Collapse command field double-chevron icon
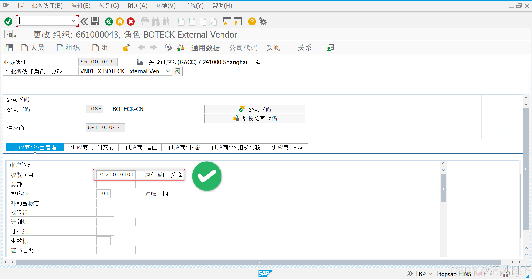This screenshot has width=532, height=279. (84, 22)
